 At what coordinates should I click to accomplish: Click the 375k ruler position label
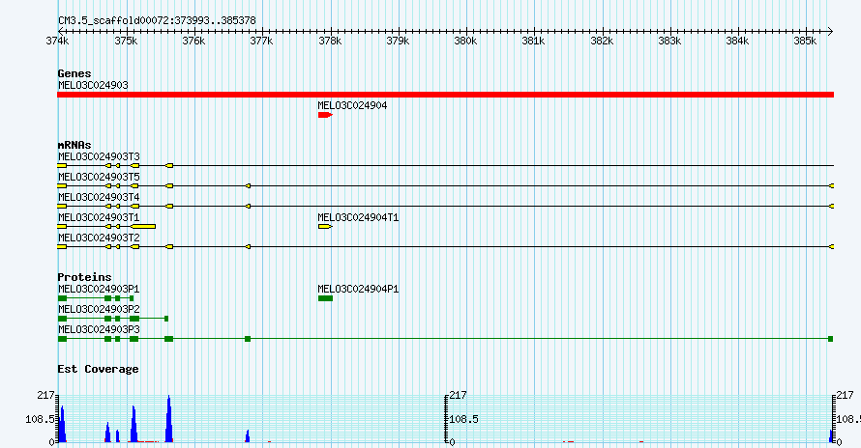click(x=126, y=42)
